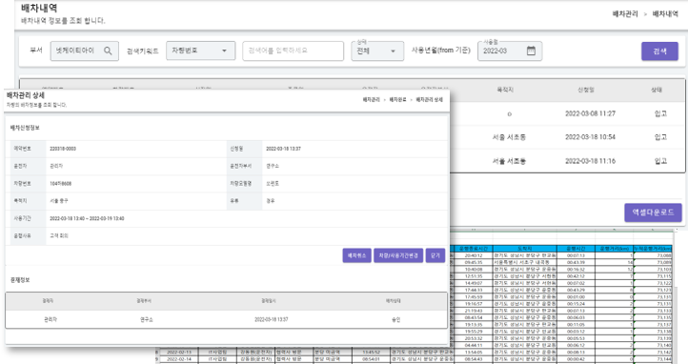Click the 운행거리(km) header in the Excel sheet
Image resolution: width=688 pixels, height=364 pixels.
614,248
